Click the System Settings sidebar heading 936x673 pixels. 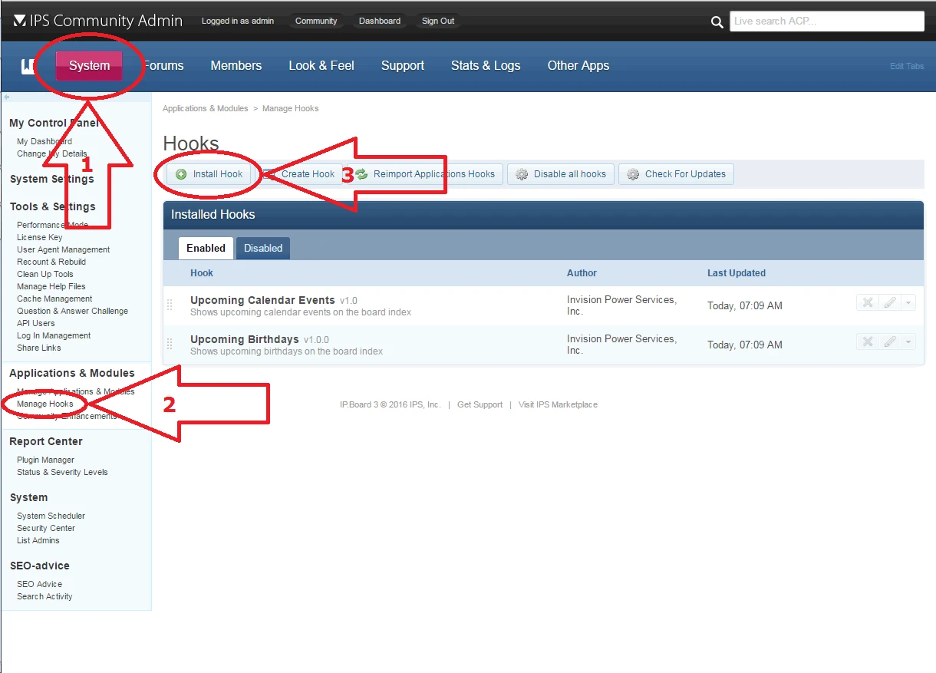click(51, 179)
